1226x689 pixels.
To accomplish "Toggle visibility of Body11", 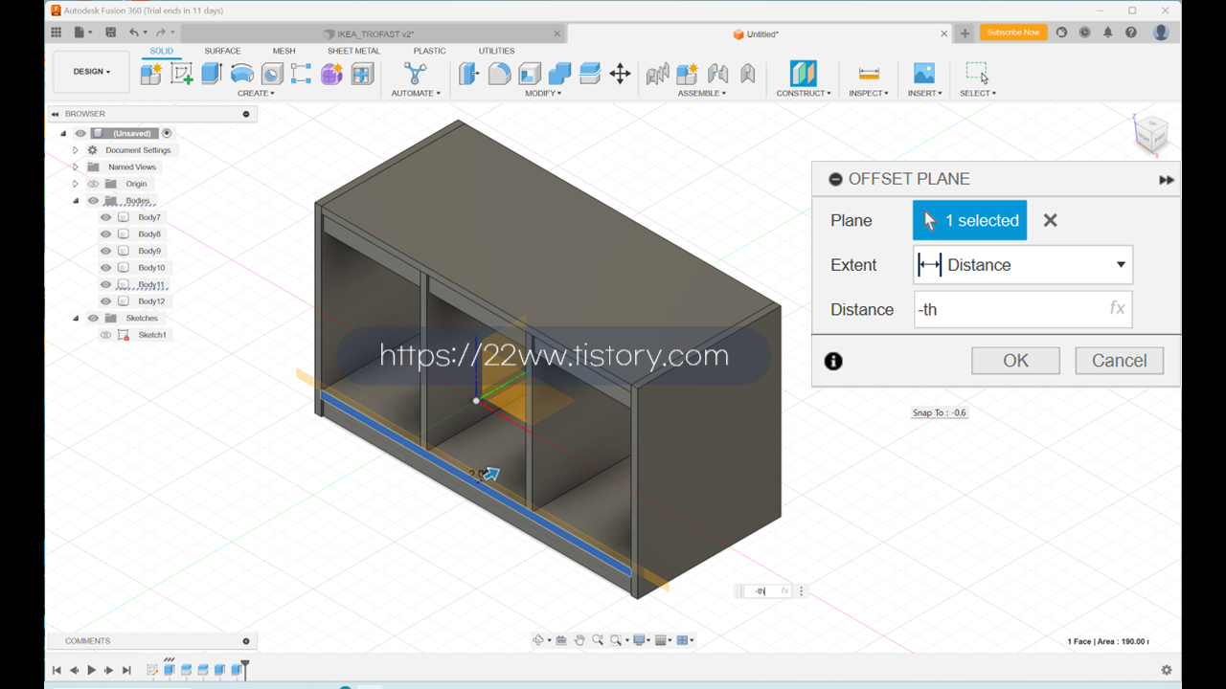I will (x=106, y=284).
